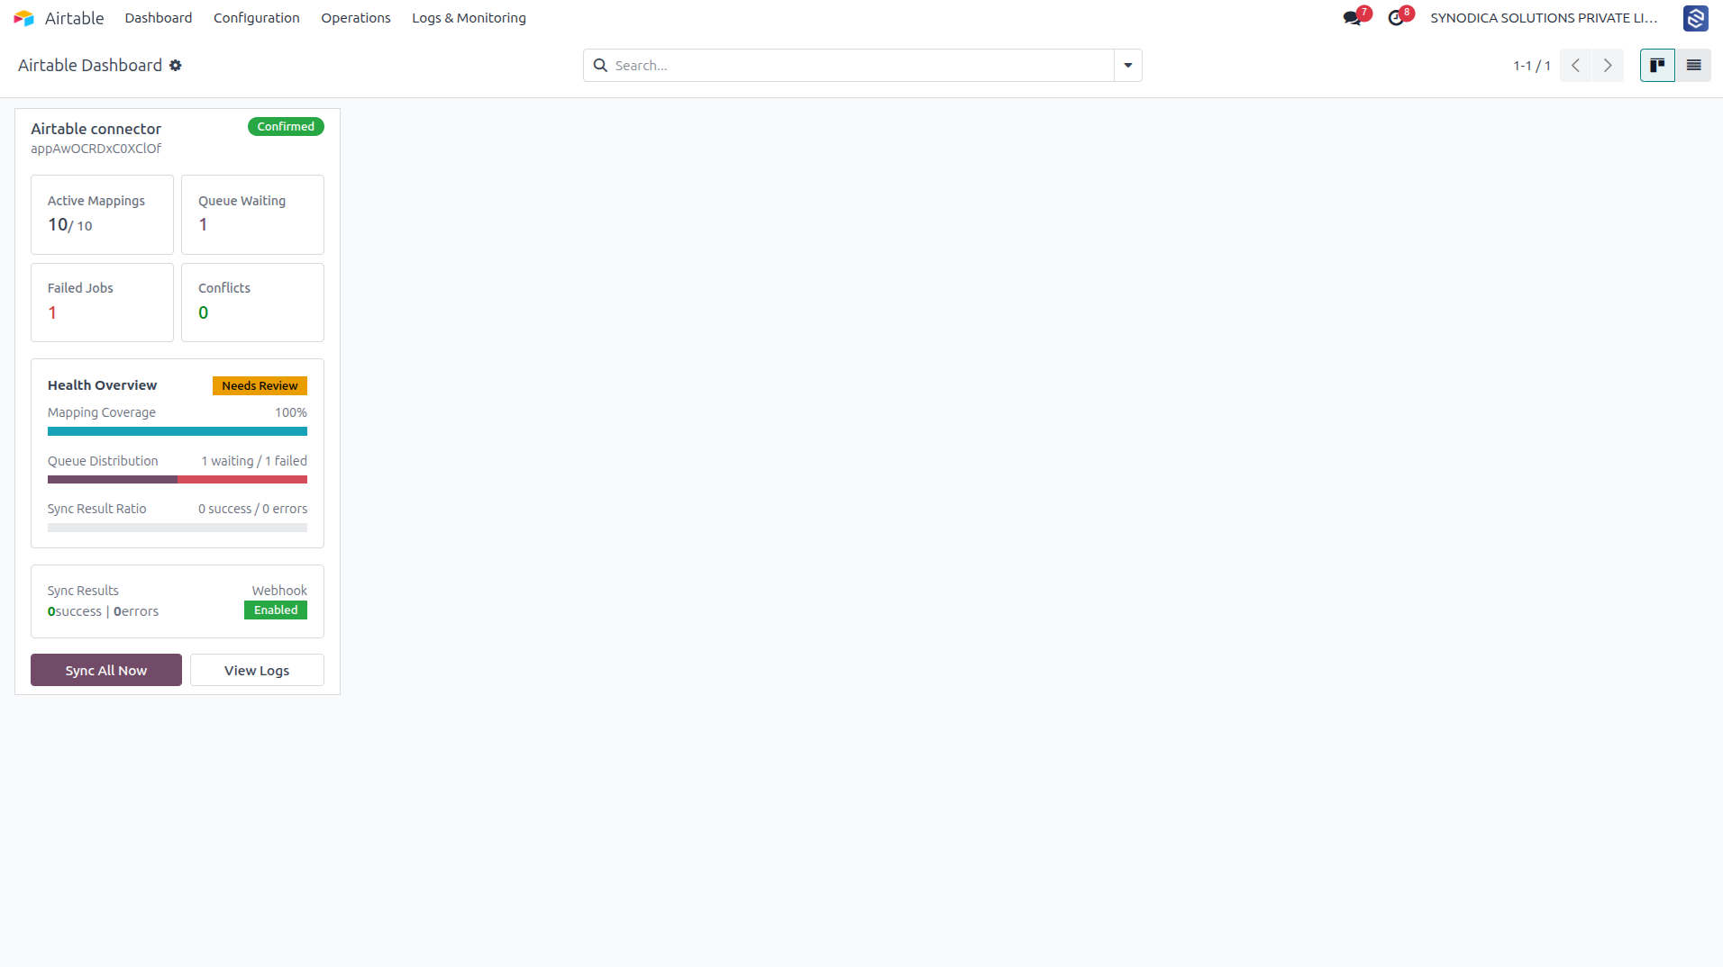Click the Airtable connector card title
The height and width of the screenshot is (967, 1723).
tap(96, 129)
